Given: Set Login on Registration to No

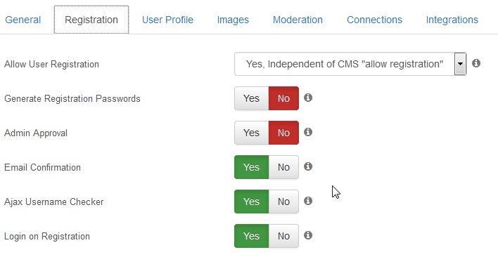Looking at the screenshot, I should [x=283, y=236].
